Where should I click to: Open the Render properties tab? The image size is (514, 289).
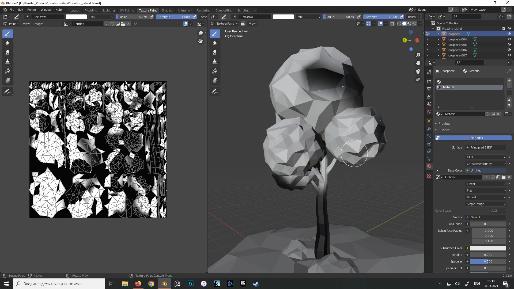pyautogui.click(x=429, y=82)
